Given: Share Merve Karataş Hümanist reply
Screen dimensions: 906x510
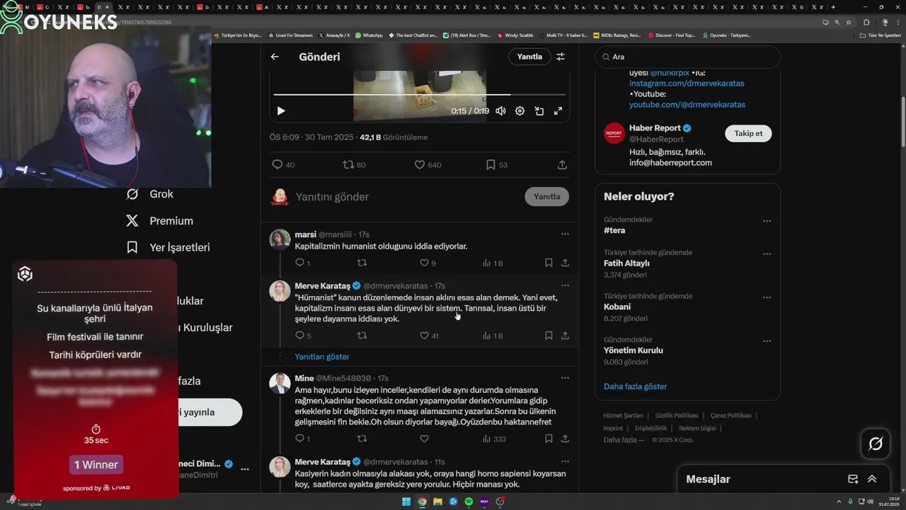Looking at the screenshot, I should pos(565,336).
